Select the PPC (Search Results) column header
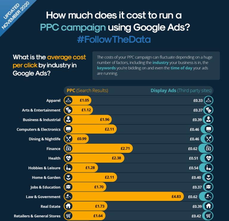229x221 pixels. [x=87, y=91]
